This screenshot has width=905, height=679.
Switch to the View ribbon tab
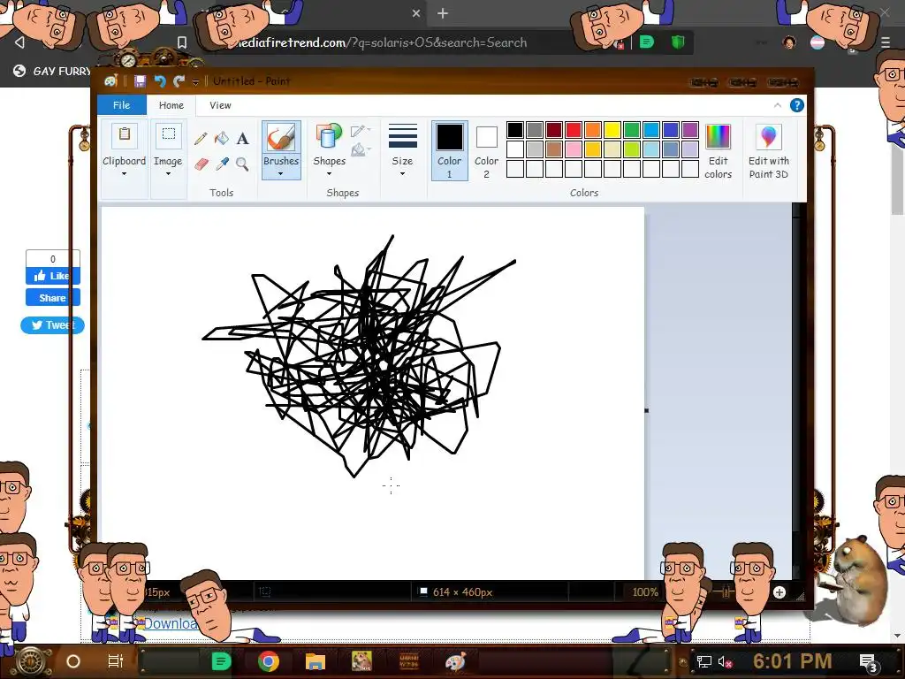220,105
